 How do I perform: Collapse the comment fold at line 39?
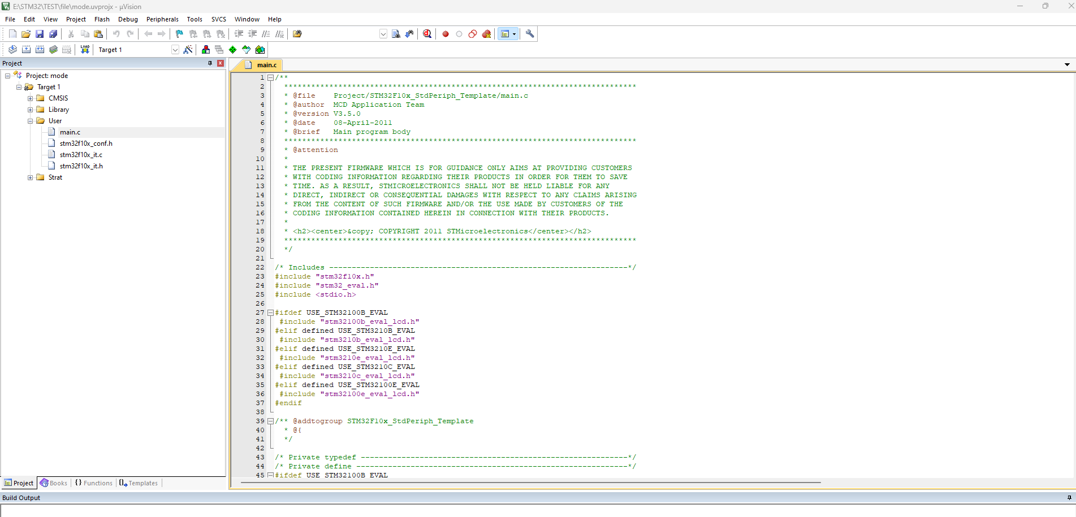click(x=270, y=421)
